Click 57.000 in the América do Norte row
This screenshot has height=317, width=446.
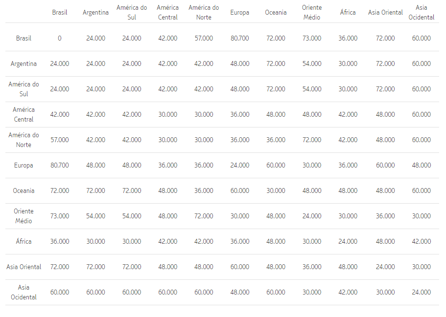(60, 140)
